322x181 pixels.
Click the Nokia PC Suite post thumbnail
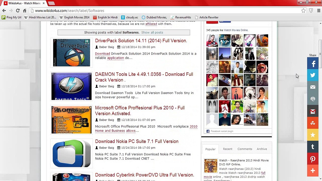pos(72,153)
